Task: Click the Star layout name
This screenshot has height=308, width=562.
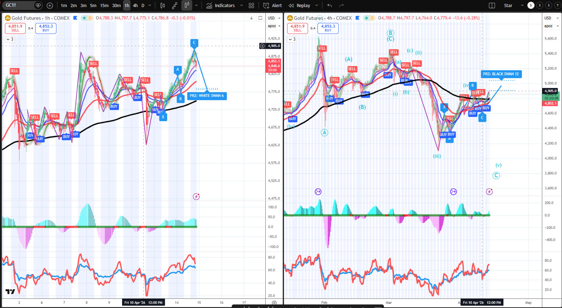Action: (508, 5)
